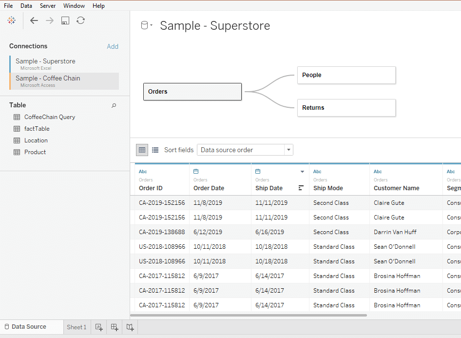Add a new dashboard tab
Screen dimensions: 461x338
pyautogui.click(x=115, y=327)
